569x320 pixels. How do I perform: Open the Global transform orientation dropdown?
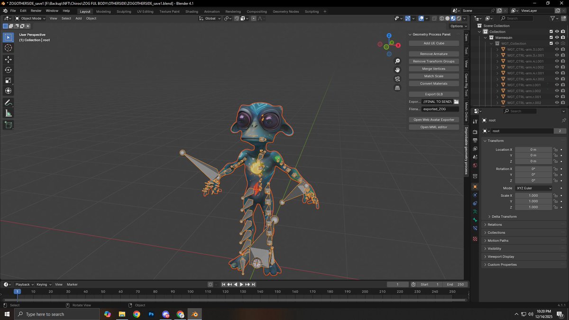pyautogui.click(x=210, y=18)
